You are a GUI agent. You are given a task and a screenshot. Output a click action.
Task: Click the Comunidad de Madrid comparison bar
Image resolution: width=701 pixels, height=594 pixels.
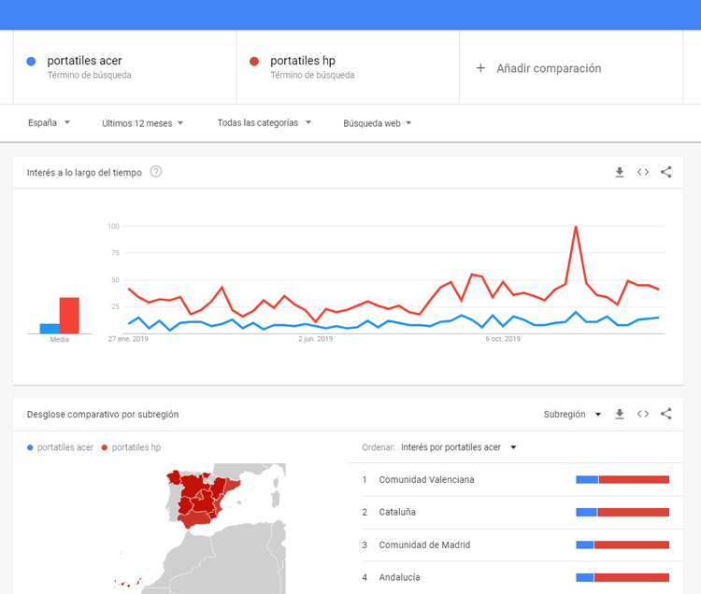(x=622, y=544)
